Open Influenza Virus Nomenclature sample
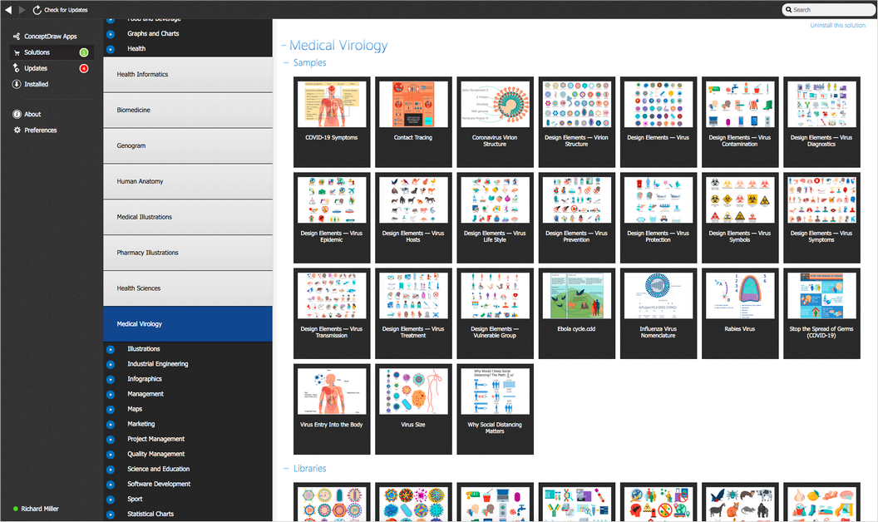Screen dimensions: 878x522 click(x=658, y=313)
